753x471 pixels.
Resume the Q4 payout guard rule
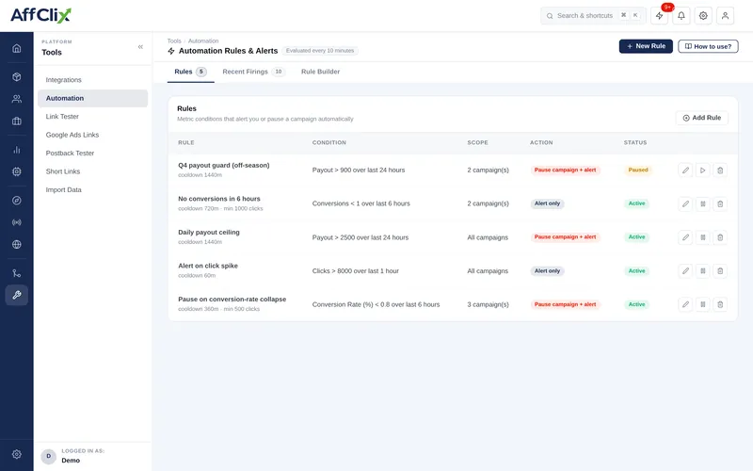click(x=702, y=171)
